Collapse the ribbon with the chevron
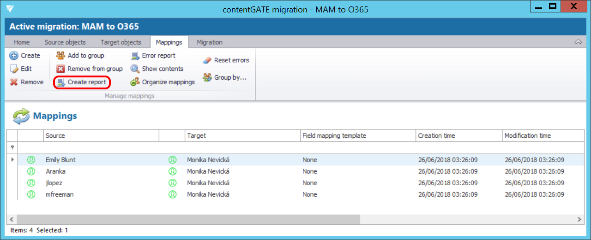This screenshot has height=240, width=591. click(x=578, y=42)
